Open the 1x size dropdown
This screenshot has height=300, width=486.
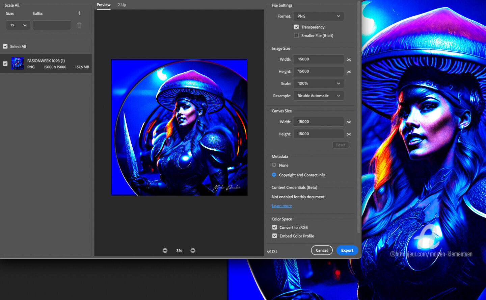click(18, 25)
